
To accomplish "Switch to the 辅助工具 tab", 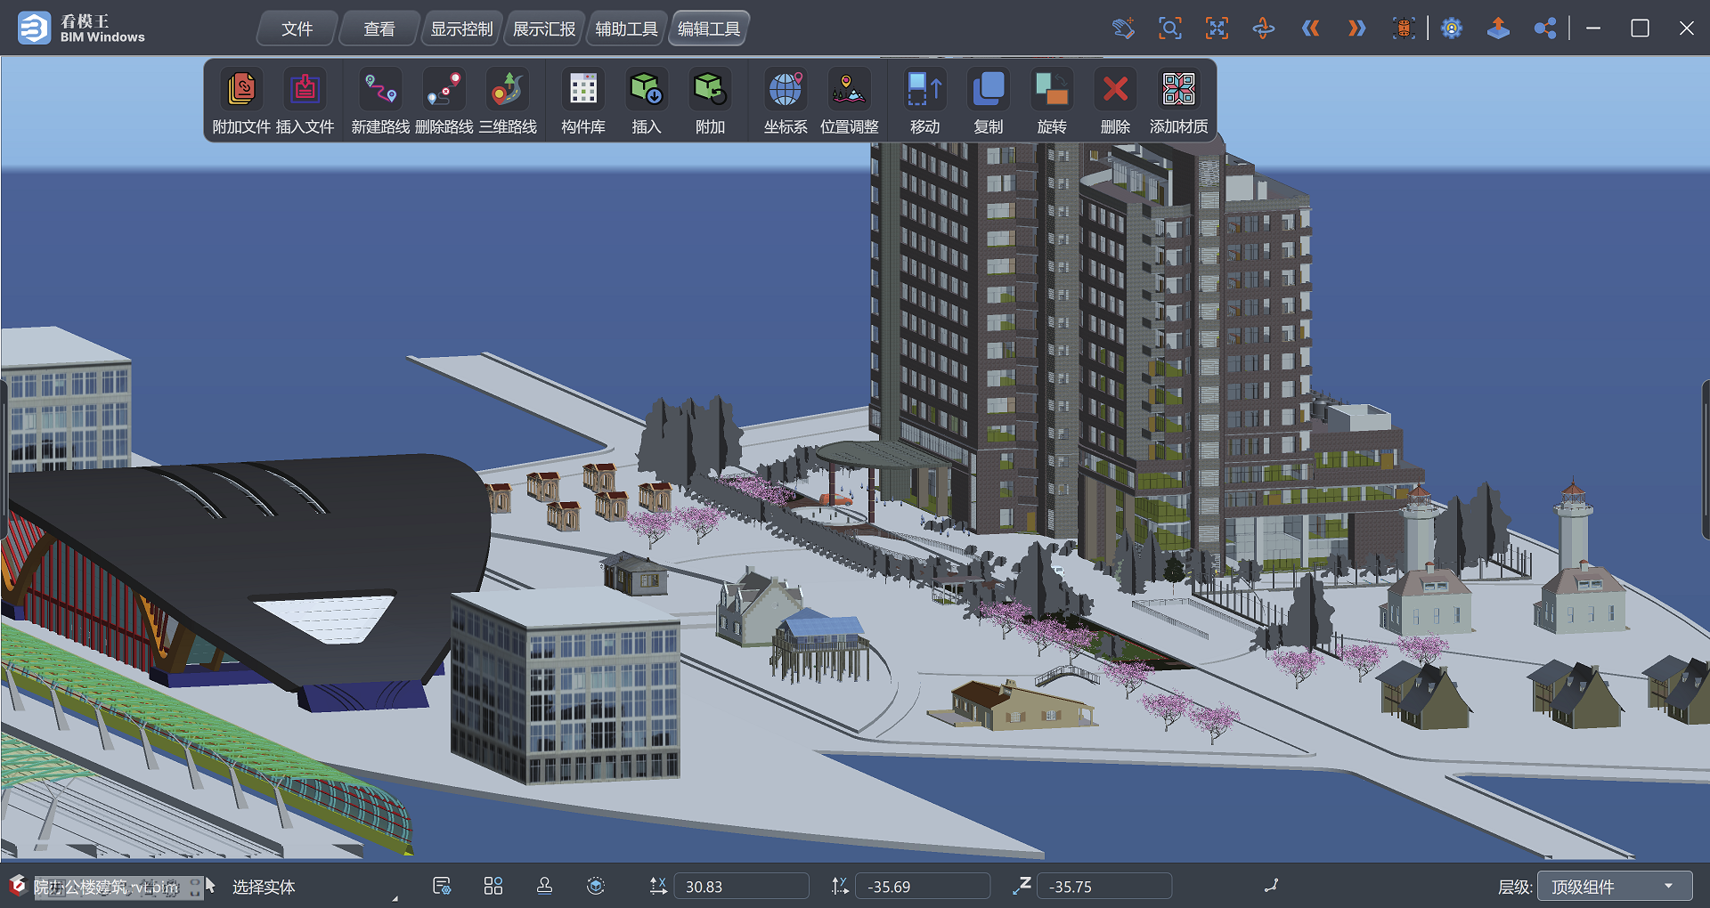I will coord(626,28).
